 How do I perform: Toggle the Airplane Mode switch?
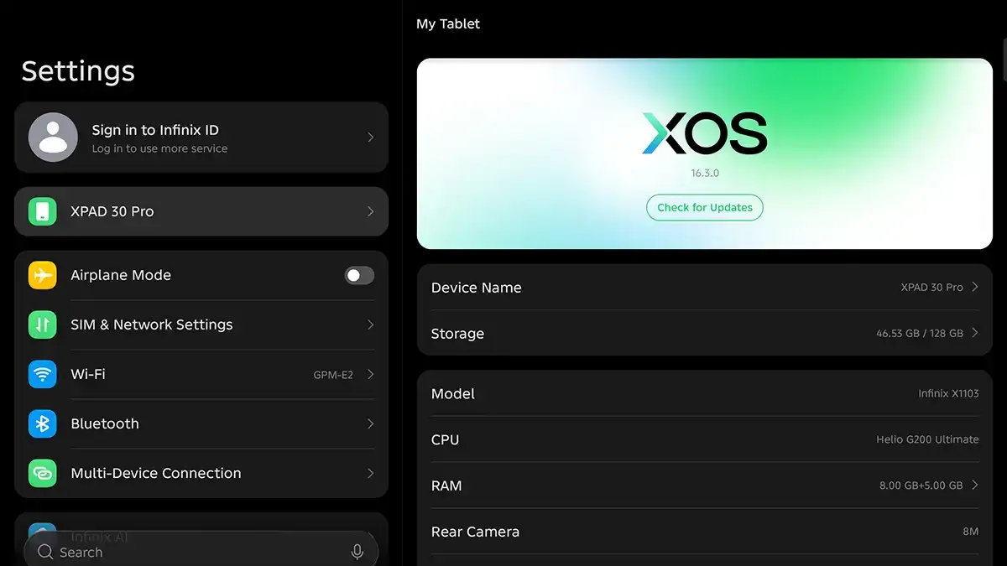coord(359,275)
